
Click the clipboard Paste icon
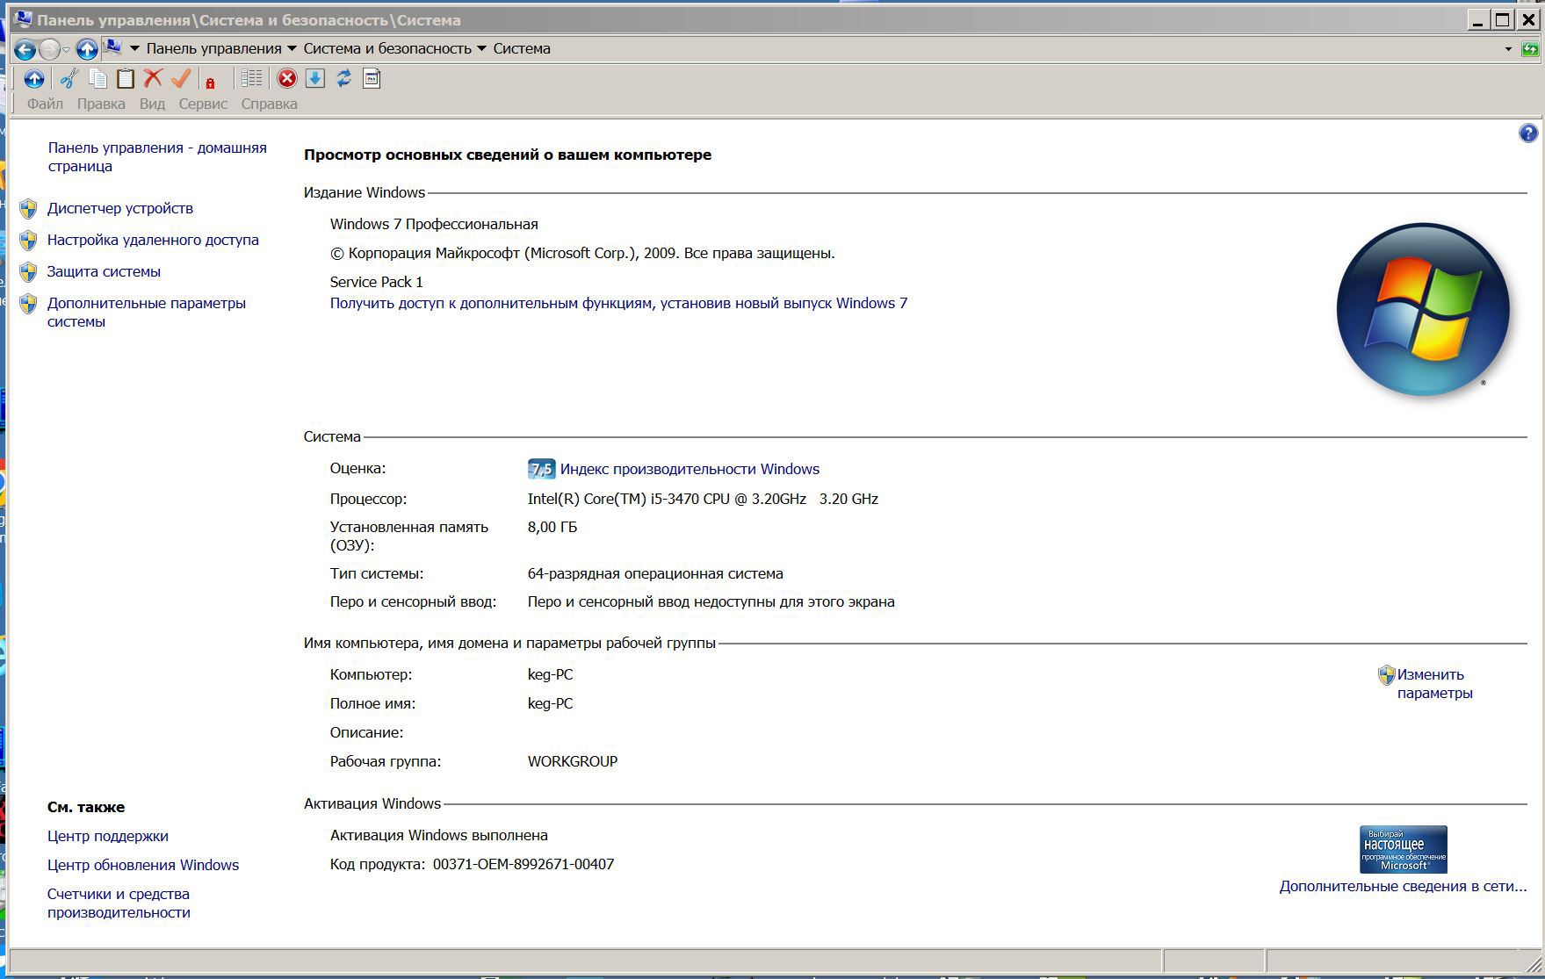click(126, 79)
